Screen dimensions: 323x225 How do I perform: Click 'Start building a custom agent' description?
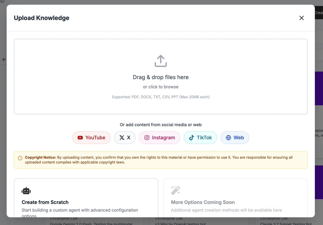[80, 212]
